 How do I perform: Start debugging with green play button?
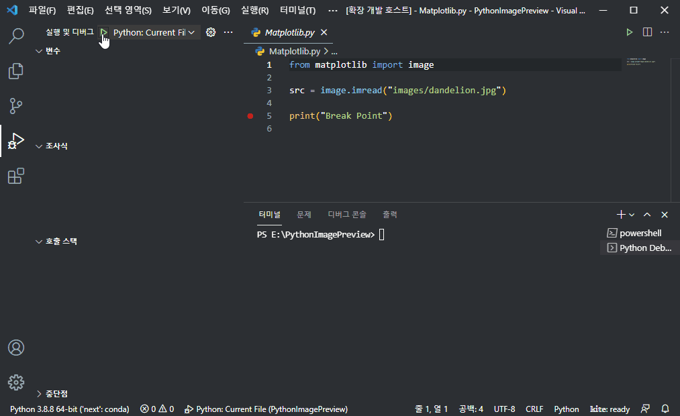click(103, 32)
